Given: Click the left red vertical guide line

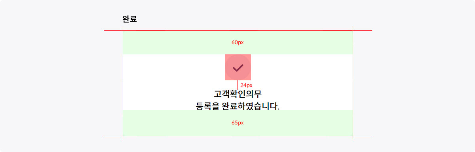Looking at the screenshot, I should click(x=123, y=83).
